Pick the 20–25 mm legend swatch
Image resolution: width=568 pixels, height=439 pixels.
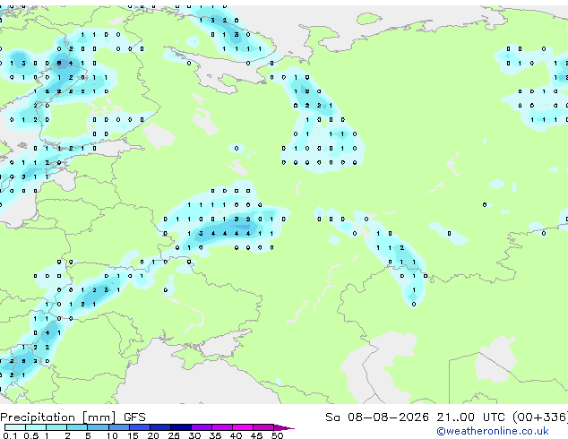click(x=160, y=427)
